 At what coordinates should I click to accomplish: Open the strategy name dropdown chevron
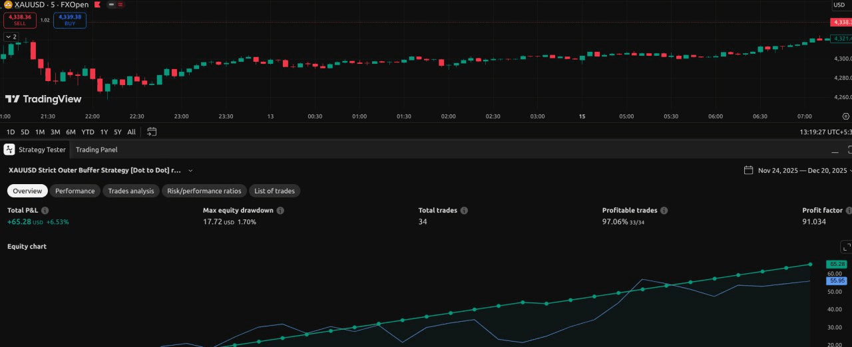[x=190, y=171]
